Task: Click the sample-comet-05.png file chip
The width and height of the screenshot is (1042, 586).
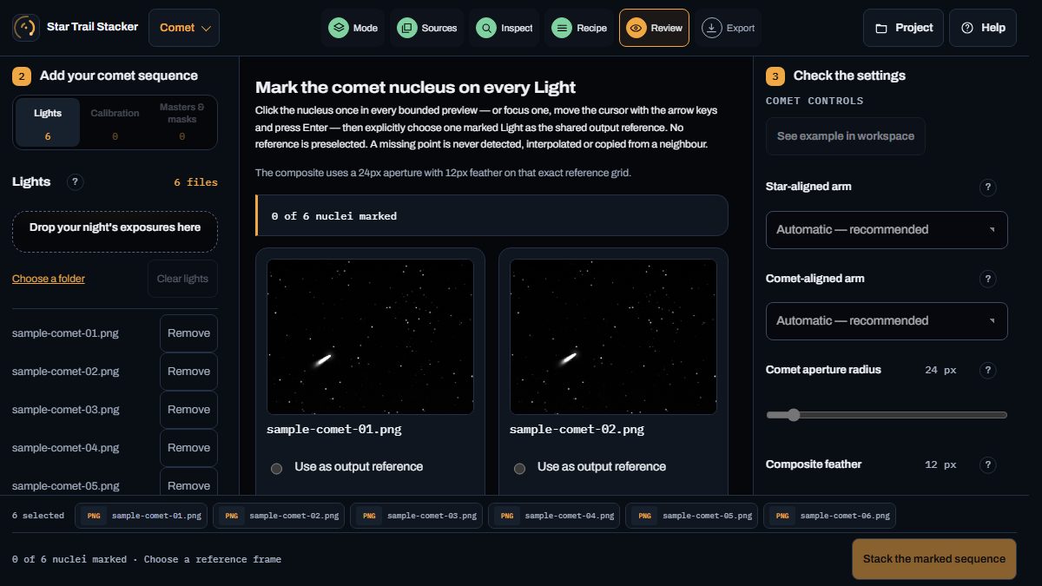Action: click(x=691, y=516)
